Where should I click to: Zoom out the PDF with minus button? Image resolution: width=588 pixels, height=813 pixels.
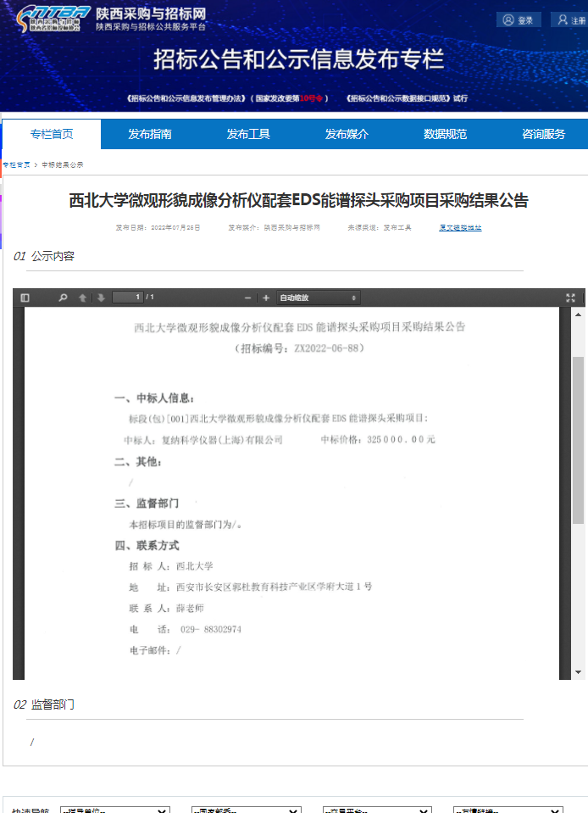click(248, 298)
